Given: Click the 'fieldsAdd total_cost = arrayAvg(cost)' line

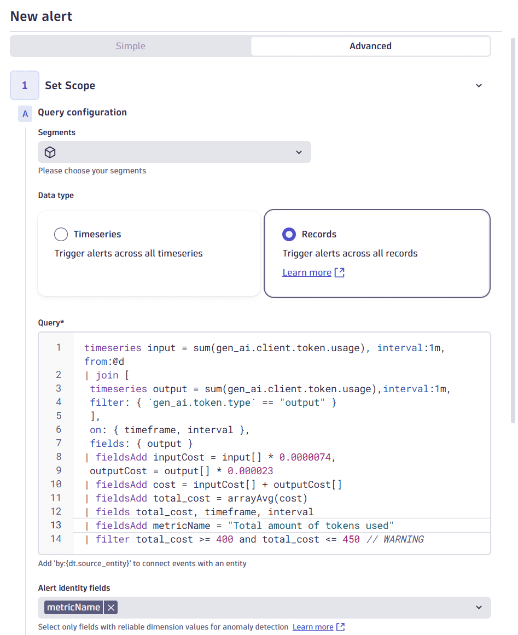Looking at the screenshot, I should [x=196, y=498].
